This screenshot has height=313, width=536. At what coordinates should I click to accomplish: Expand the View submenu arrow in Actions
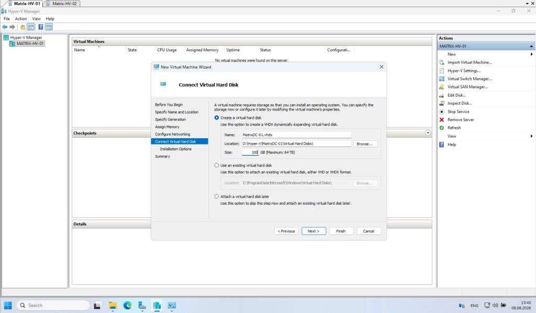pos(532,136)
